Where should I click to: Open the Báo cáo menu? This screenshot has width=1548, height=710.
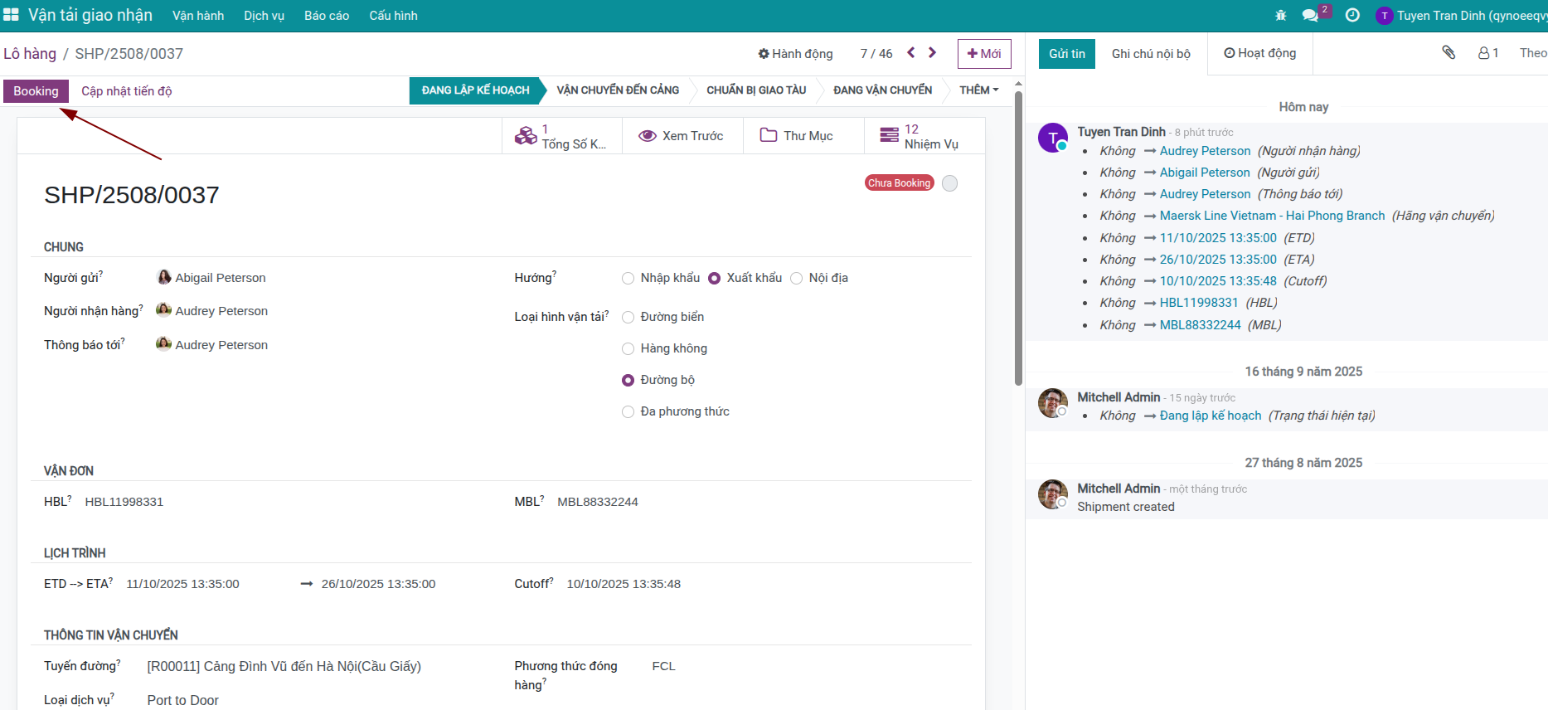(327, 16)
